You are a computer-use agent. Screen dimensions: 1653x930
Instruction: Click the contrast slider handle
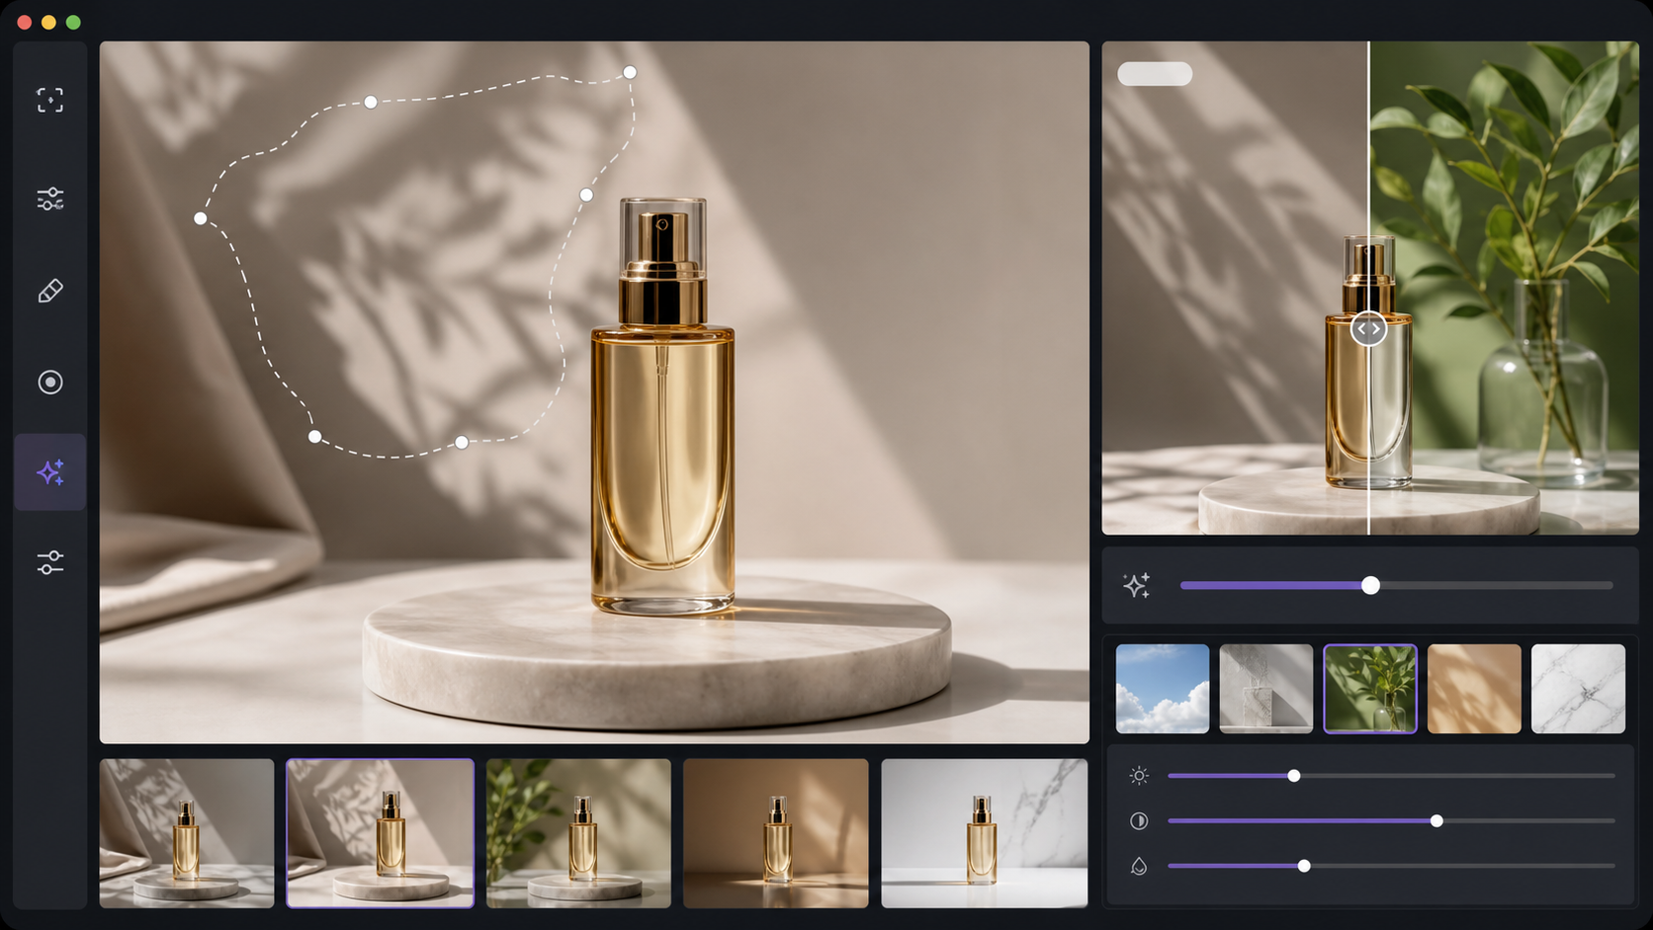[1436, 820]
